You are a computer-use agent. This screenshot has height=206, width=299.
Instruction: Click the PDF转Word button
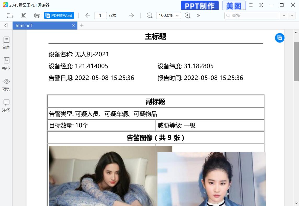coord(59,15)
